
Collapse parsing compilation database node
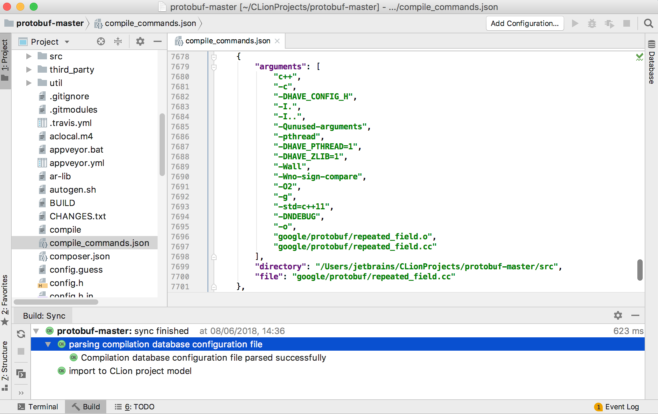(48, 344)
